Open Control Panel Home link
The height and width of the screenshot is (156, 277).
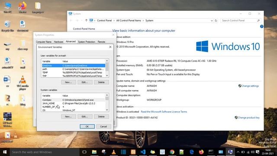pyautogui.click(x=84, y=29)
